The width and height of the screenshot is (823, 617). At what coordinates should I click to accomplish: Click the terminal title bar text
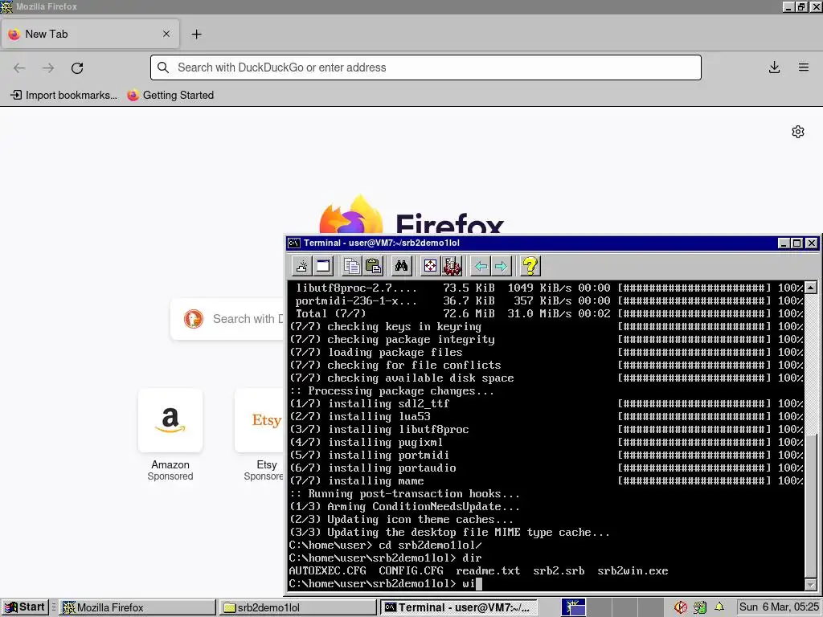tap(382, 243)
